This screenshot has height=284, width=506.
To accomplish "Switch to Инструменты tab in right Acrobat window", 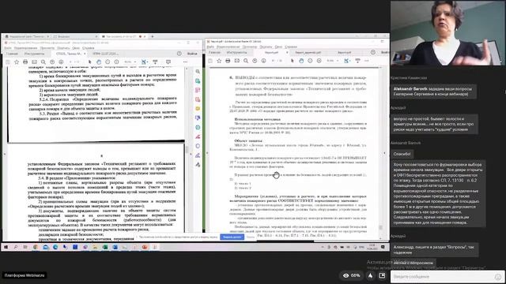I will click(236, 53).
